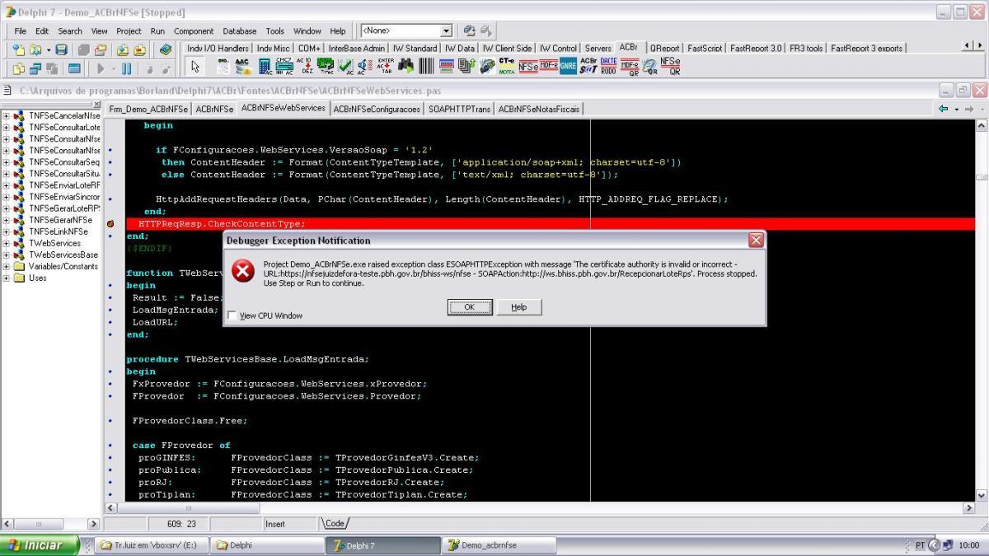Select the MDF-e QR component icon
Image resolution: width=989 pixels, height=556 pixels.
630,67
